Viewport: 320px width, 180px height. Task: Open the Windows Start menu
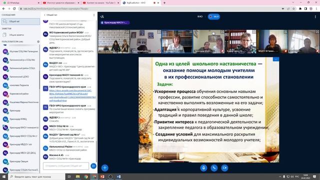click(4, 176)
